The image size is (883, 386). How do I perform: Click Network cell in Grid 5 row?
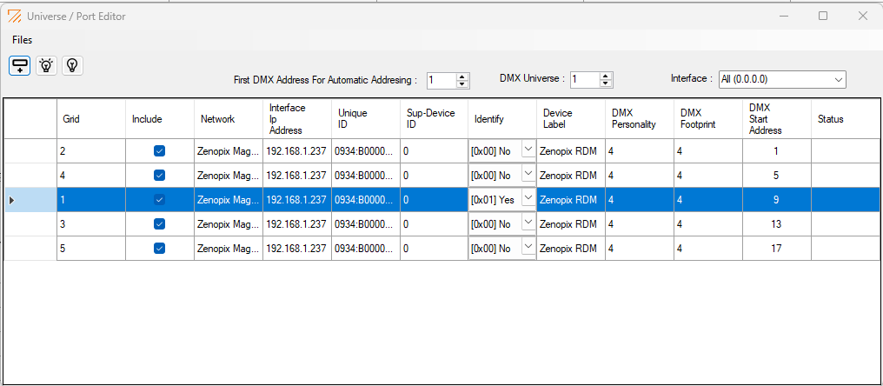pyautogui.click(x=229, y=248)
